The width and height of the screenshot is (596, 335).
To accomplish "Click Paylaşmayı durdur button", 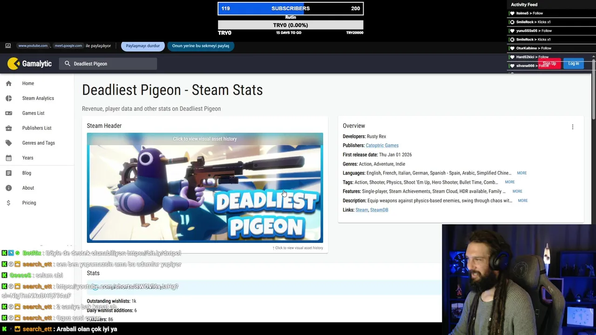I will pyautogui.click(x=142, y=46).
